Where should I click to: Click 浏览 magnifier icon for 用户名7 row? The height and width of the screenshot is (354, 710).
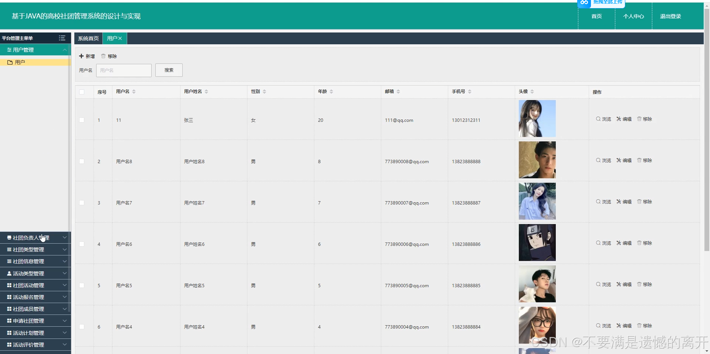598,202
